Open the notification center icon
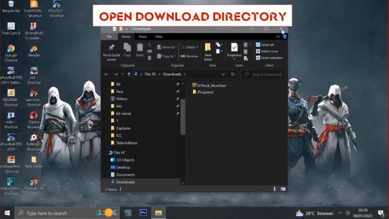 381,213
